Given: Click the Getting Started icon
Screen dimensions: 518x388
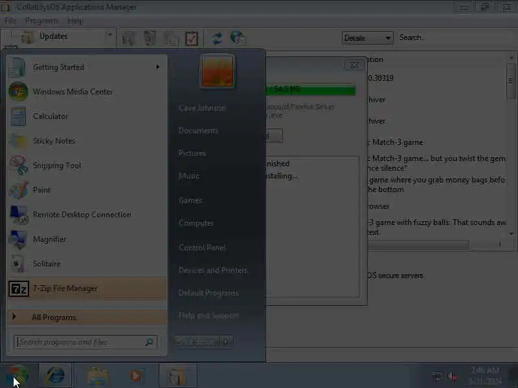Looking at the screenshot, I should [x=17, y=67].
